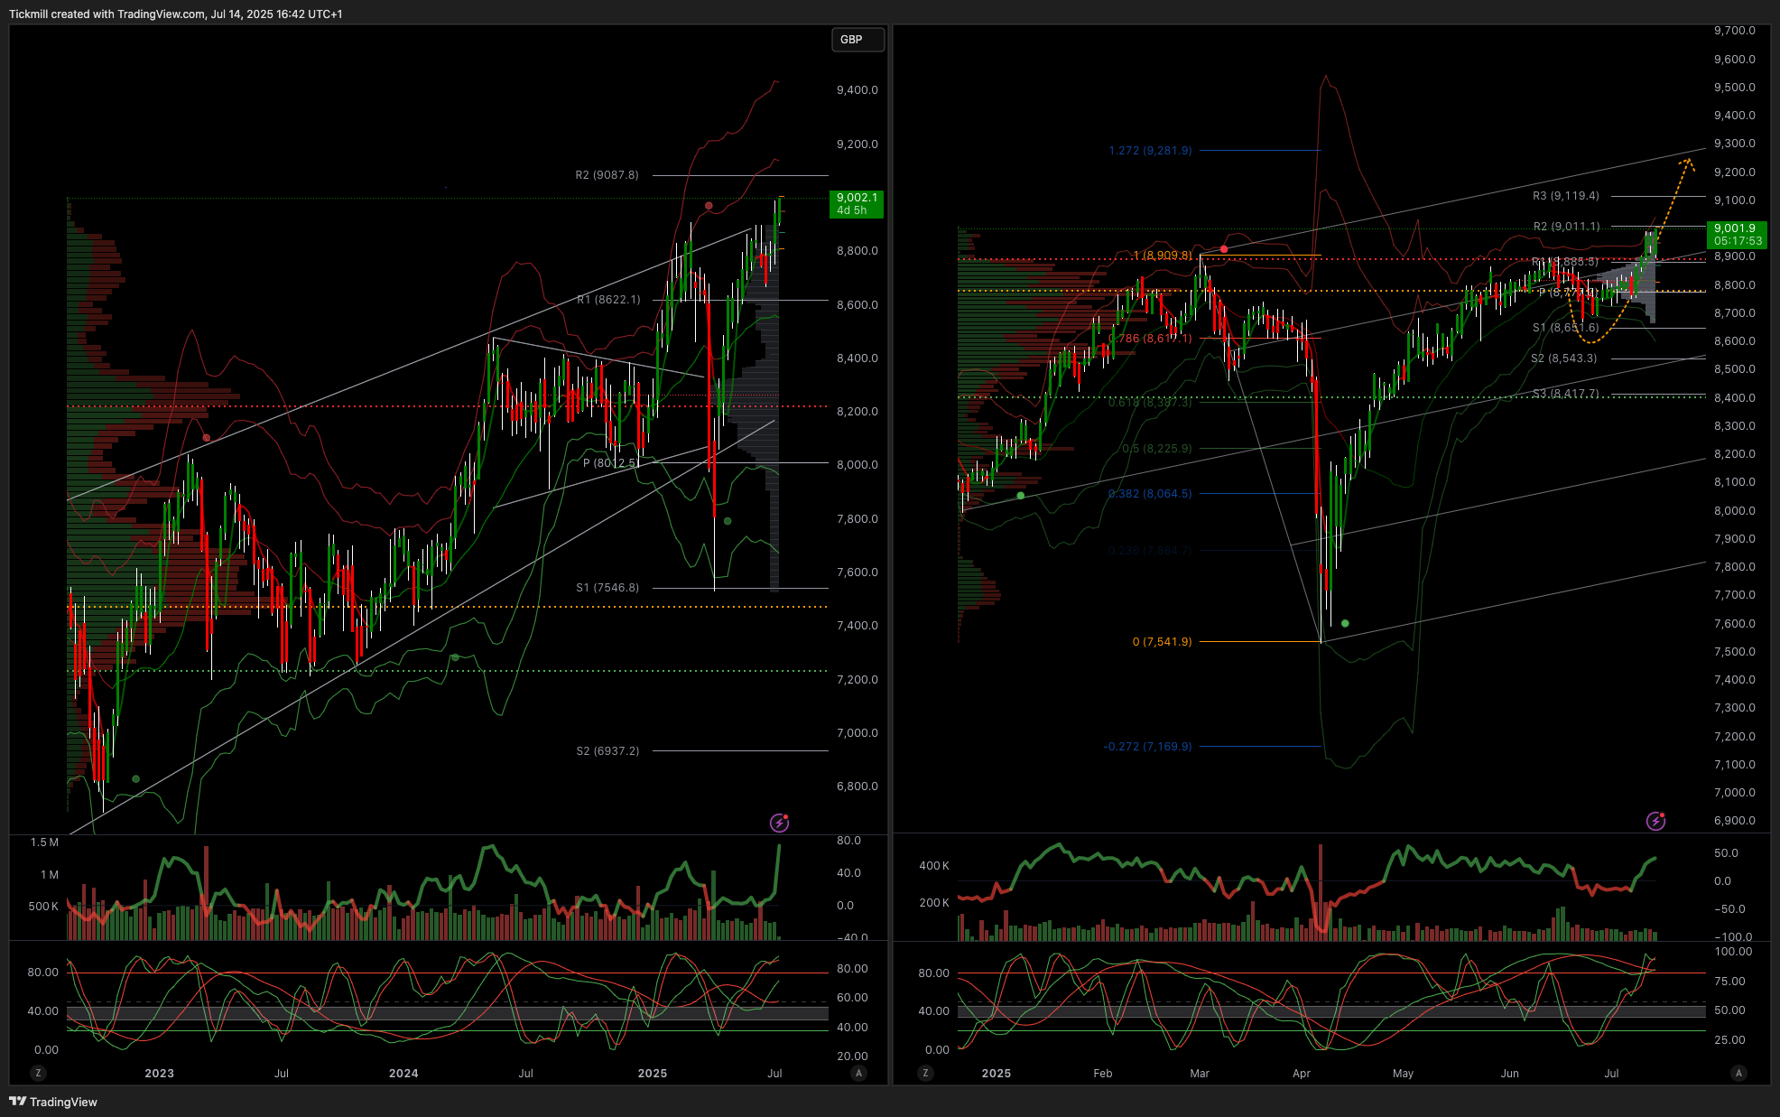
Task: Select the S1 (7546.8) pivot label
Action: [x=607, y=588]
